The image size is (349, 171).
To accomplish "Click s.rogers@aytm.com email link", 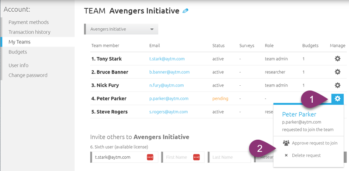I will 168,112.
